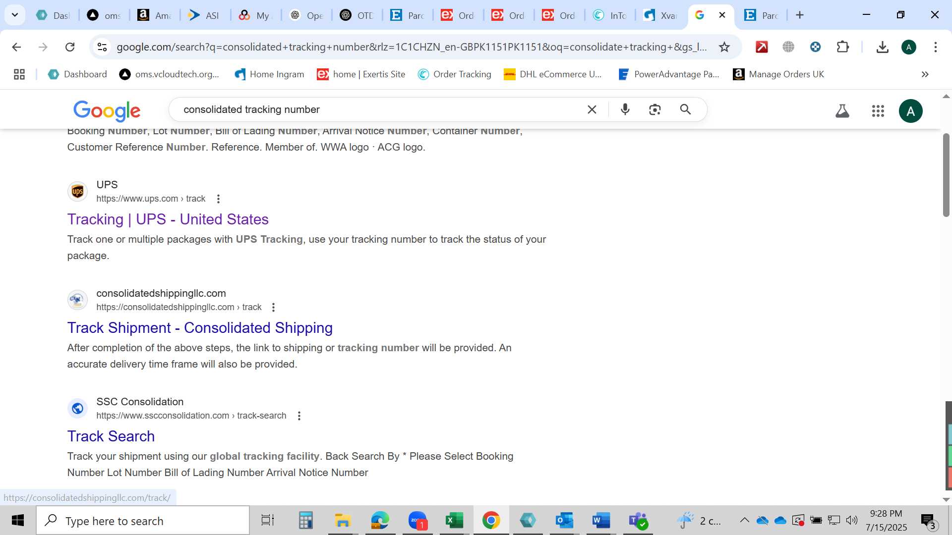Open more options for SSC Consolidation result
Image resolution: width=952 pixels, height=535 pixels.
coord(299,416)
